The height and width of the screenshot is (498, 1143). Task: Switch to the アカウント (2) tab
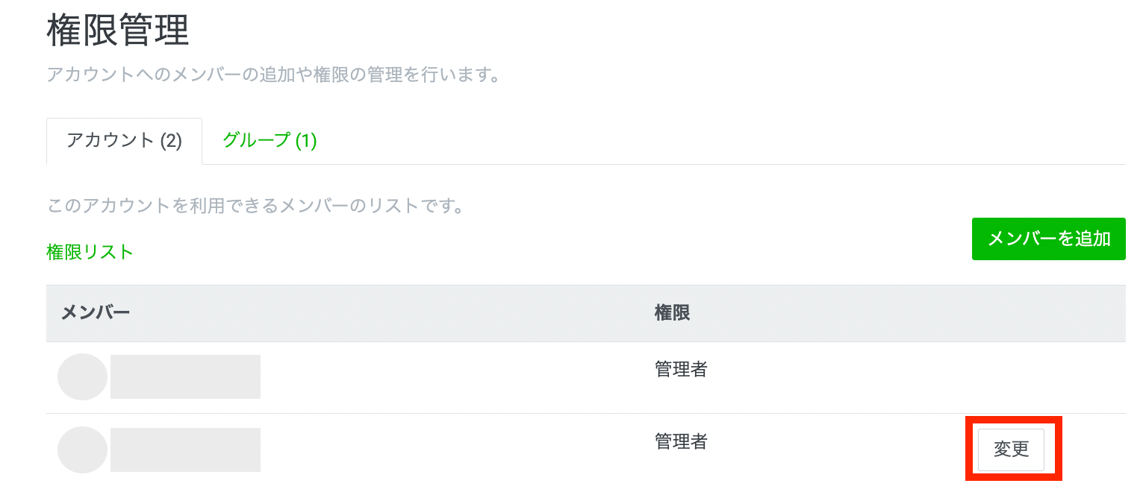124,141
